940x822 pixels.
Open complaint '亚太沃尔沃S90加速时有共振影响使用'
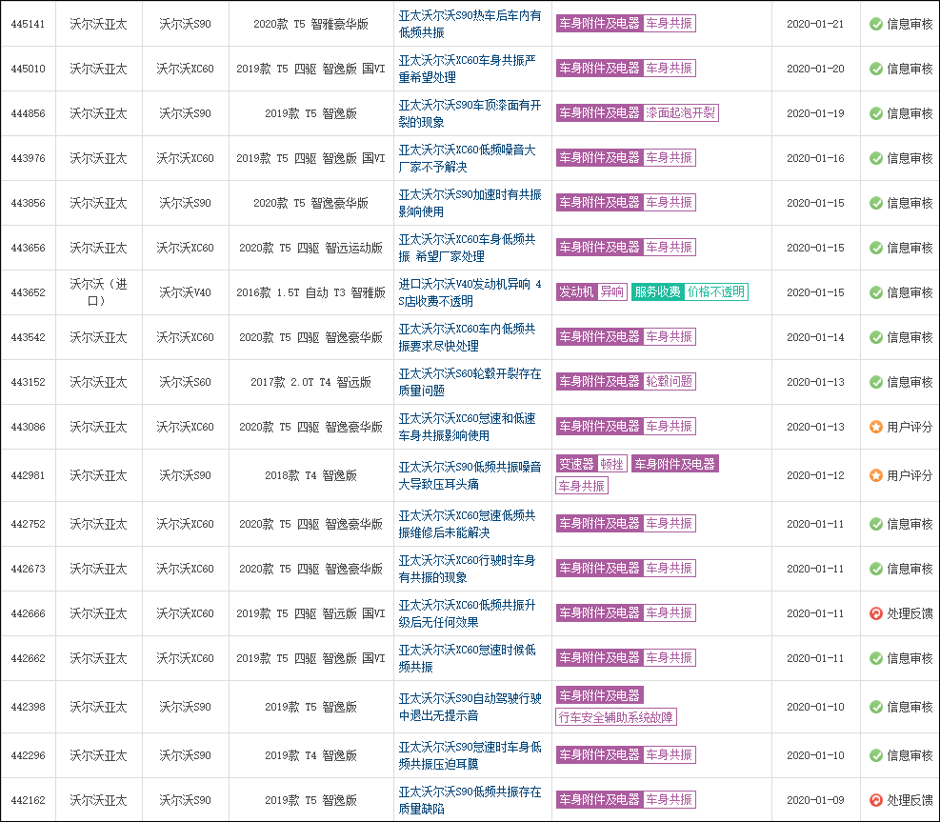[470, 203]
